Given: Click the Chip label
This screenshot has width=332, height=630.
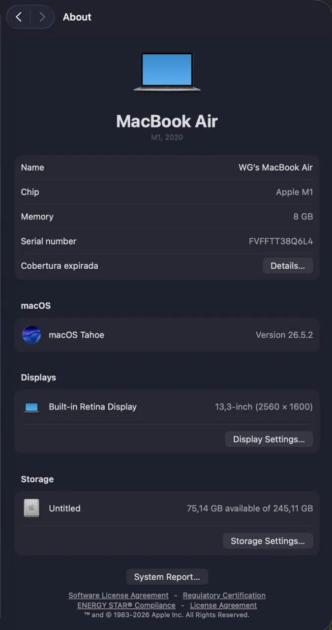Looking at the screenshot, I should click(30, 192).
